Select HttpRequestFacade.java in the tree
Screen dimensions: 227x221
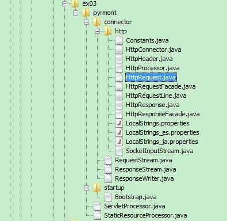coord(161,87)
